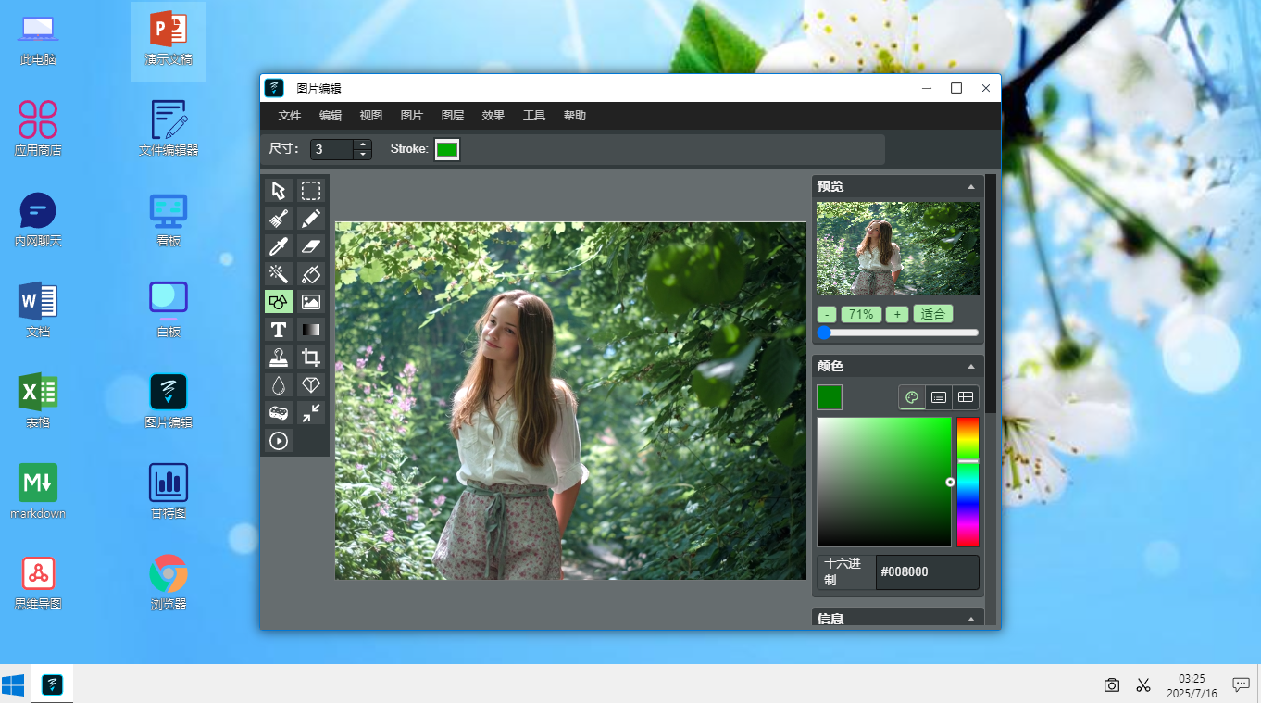Activate the Magic Wand tool
The width and height of the screenshot is (1261, 703).
(279, 274)
